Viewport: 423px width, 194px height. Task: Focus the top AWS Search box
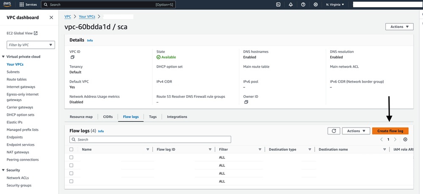(108, 5)
